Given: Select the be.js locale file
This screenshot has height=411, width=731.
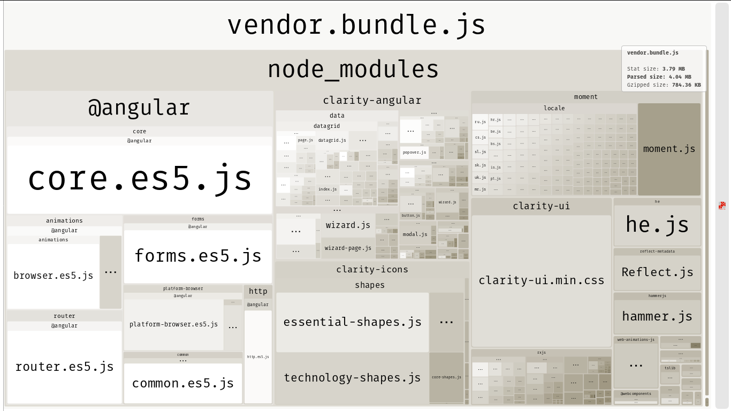Looking at the screenshot, I should pos(496,132).
